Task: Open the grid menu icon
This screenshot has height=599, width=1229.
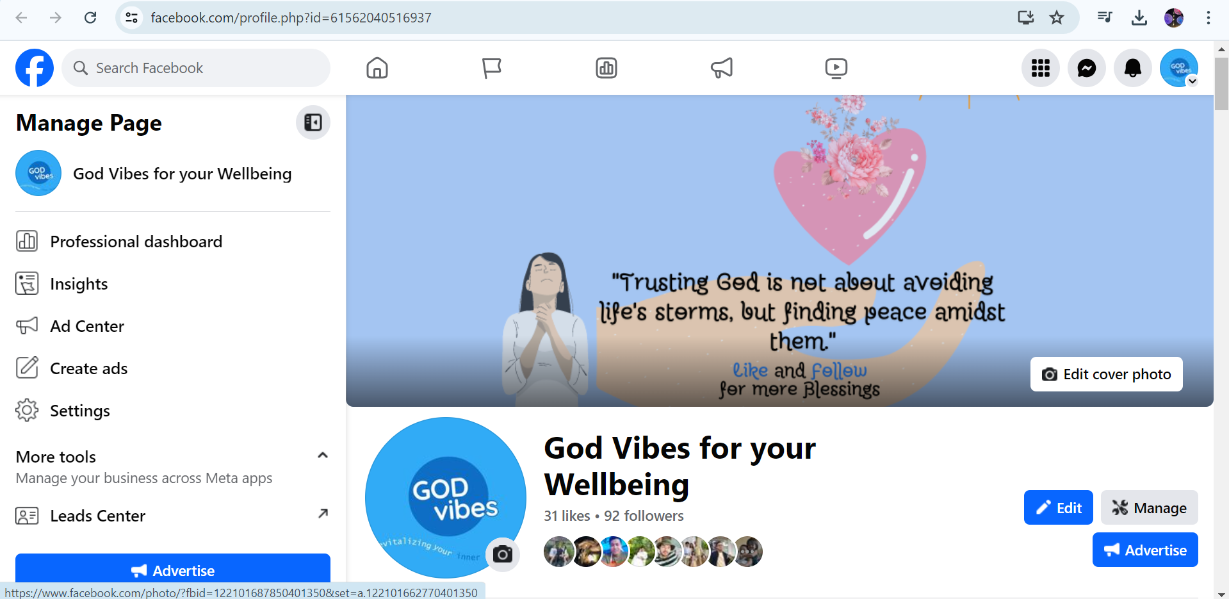Action: 1040,68
